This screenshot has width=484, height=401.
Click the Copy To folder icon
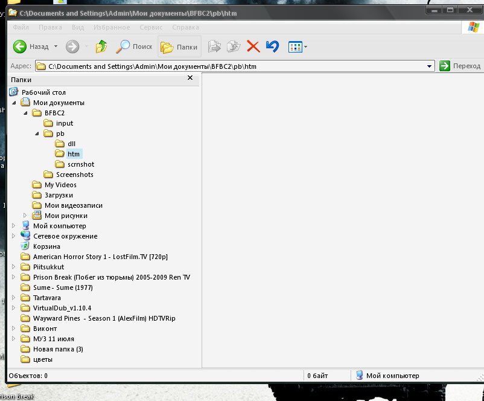(x=234, y=47)
